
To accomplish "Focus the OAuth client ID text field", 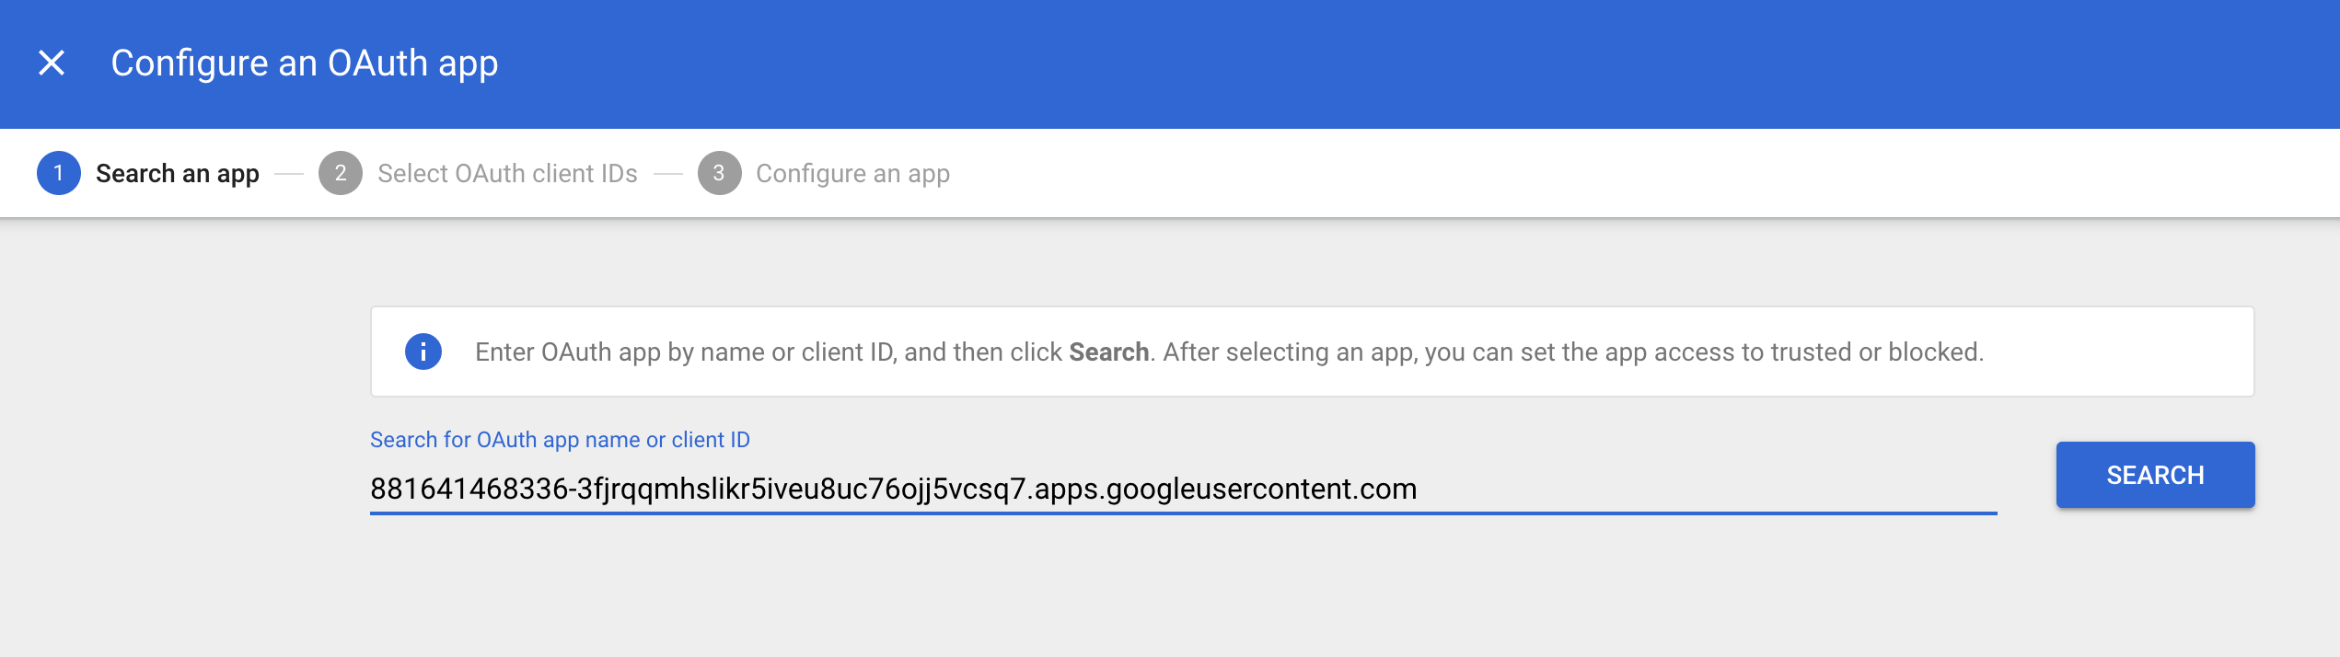I will (x=1183, y=489).
